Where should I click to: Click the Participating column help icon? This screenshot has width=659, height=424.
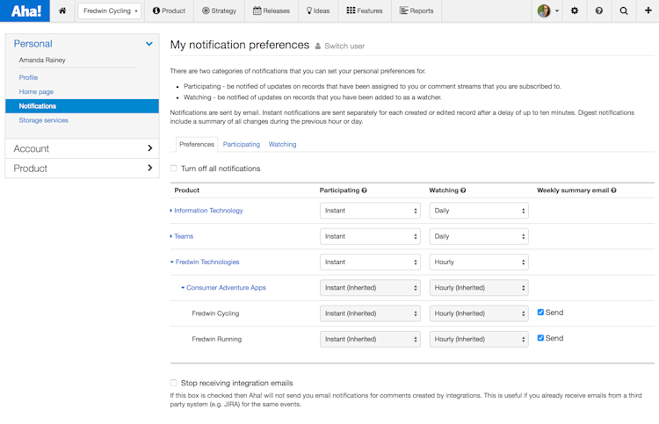(365, 190)
